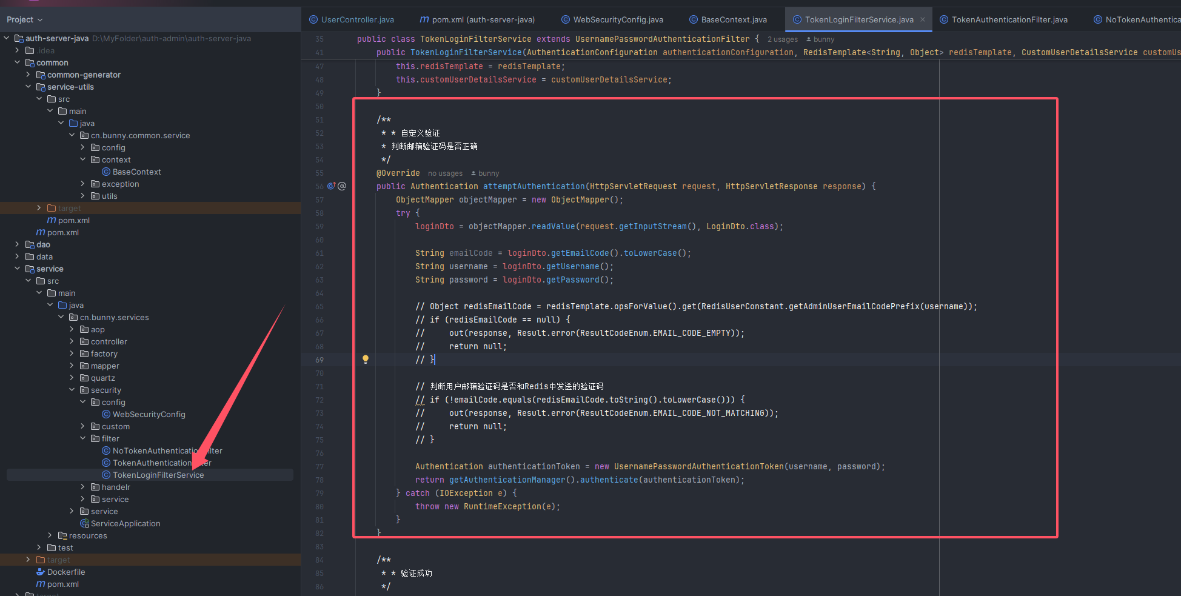Click the Maven icon of service-utils pom.xml
Screen dimensions: 1181x596
[x=52, y=220]
